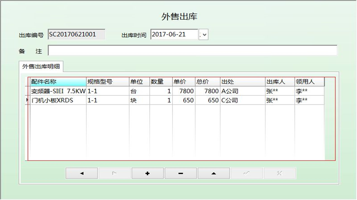Select the 变频器-SIEI 7.5KW cell in the grid
Screen dimensions: 357x200
57,91
